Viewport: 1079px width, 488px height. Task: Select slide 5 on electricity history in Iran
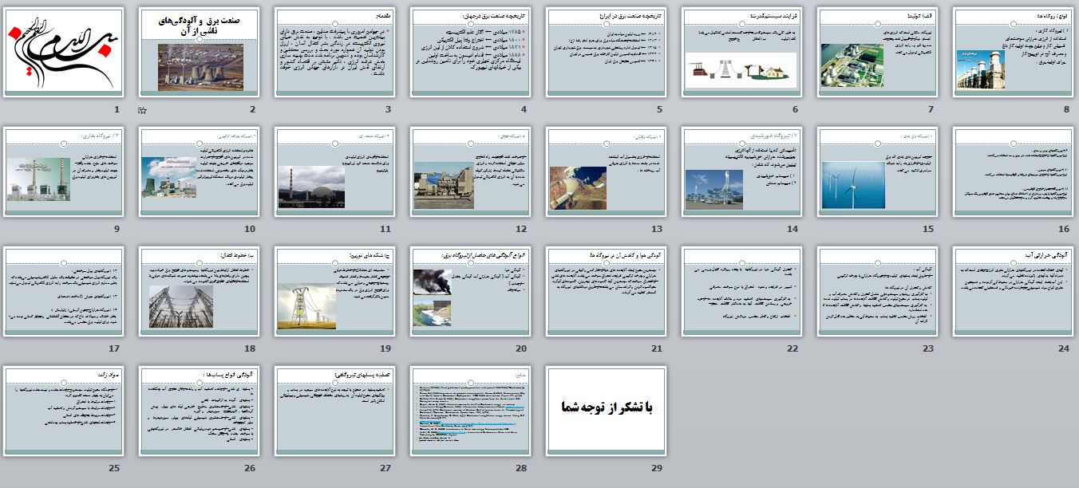coord(607,53)
